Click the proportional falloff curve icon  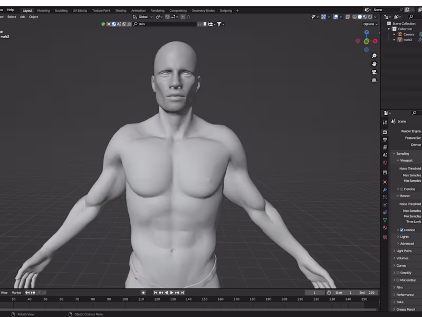[x=189, y=17]
